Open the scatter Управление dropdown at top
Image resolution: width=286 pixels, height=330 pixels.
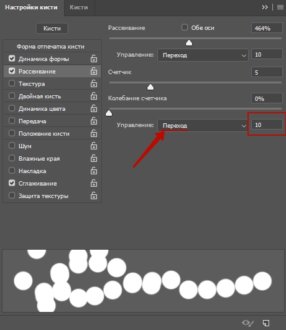(x=203, y=55)
